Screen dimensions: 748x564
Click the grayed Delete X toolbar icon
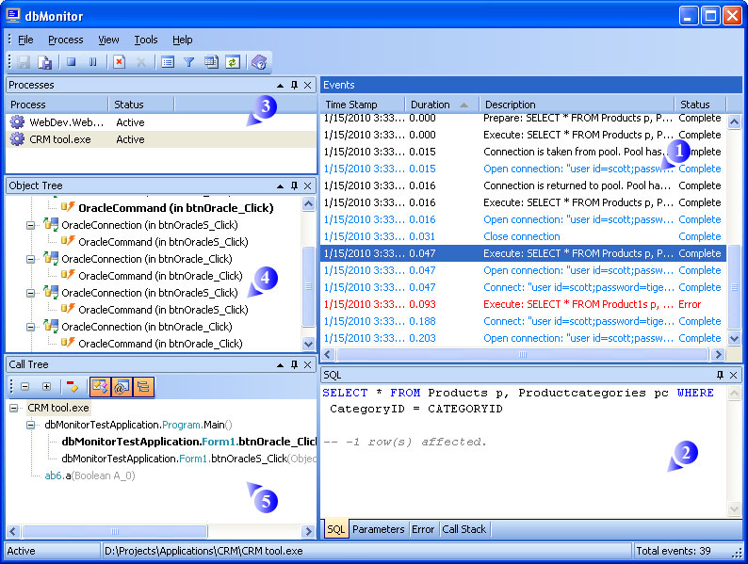tap(141, 62)
